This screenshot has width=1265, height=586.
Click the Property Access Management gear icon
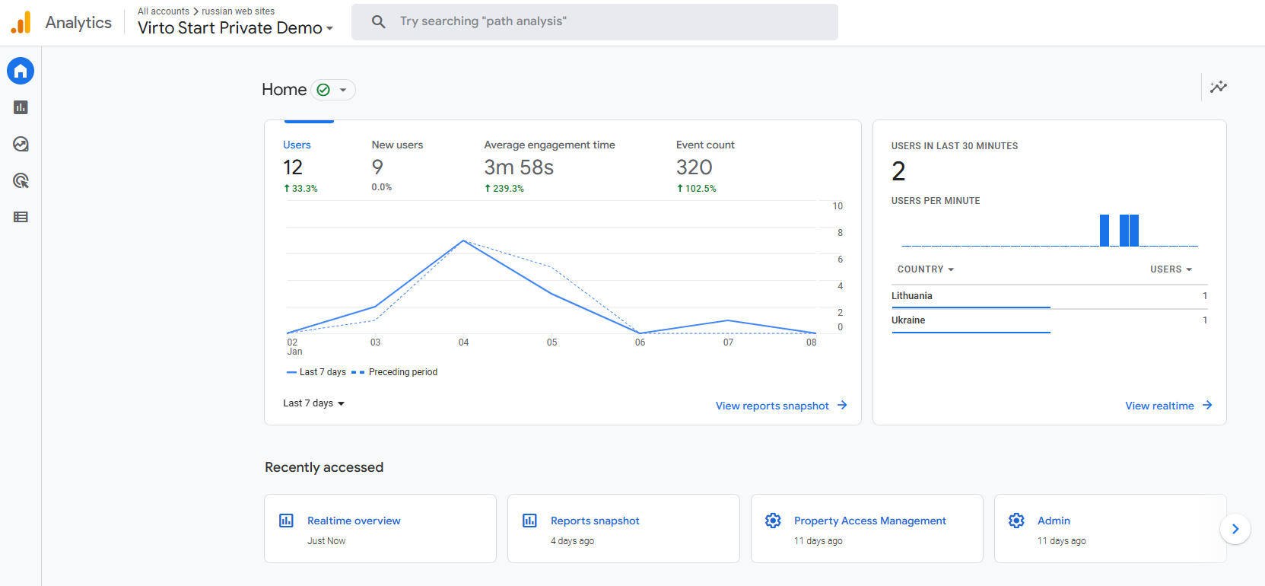point(773,521)
